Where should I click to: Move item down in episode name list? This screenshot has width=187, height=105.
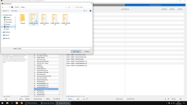(x=87, y=99)
